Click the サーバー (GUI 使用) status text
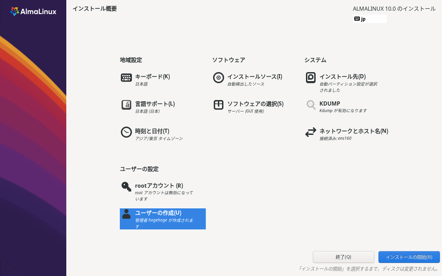Image resolution: width=442 pixels, height=276 pixels. (246, 111)
